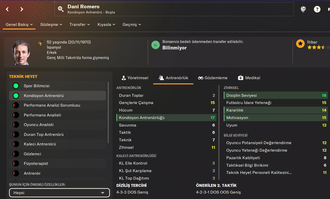The width and height of the screenshot is (330, 199).
Task: Click the green İzl scouting badge
Action: tap(155, 45)
